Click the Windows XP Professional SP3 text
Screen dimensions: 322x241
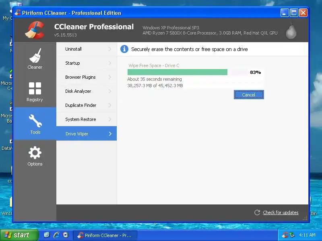[x=171, y=28]
